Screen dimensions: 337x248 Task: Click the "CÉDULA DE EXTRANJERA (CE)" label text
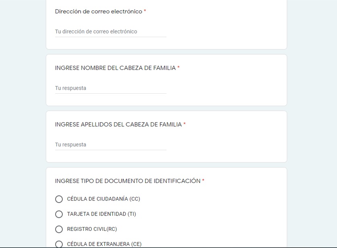tap(104, 244)
